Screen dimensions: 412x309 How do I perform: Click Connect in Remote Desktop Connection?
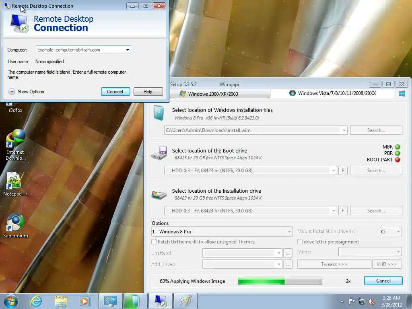[x=115, y=92]
